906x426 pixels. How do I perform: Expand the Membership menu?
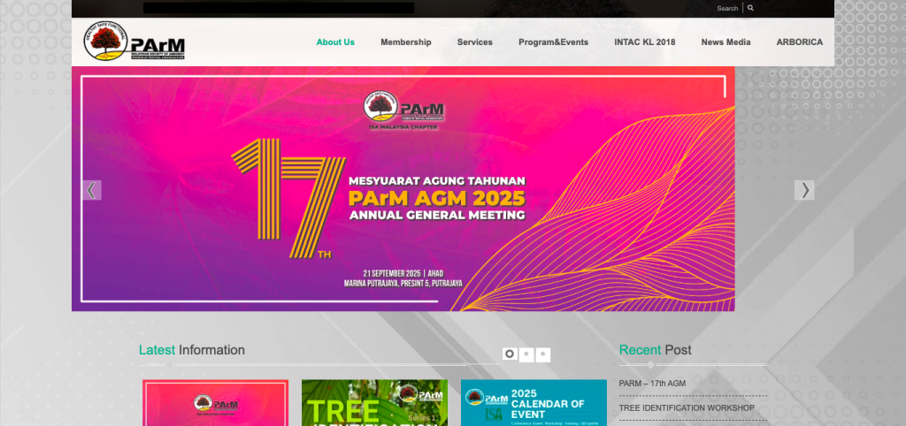pyautogui.click(x=406, y=42)
